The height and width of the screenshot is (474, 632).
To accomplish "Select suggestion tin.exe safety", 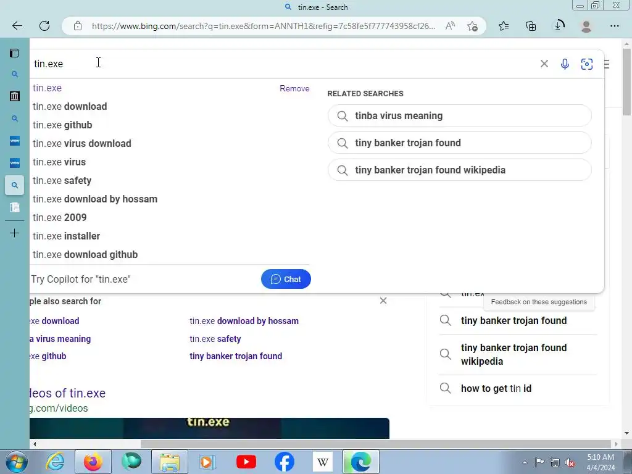I will 62,181.
